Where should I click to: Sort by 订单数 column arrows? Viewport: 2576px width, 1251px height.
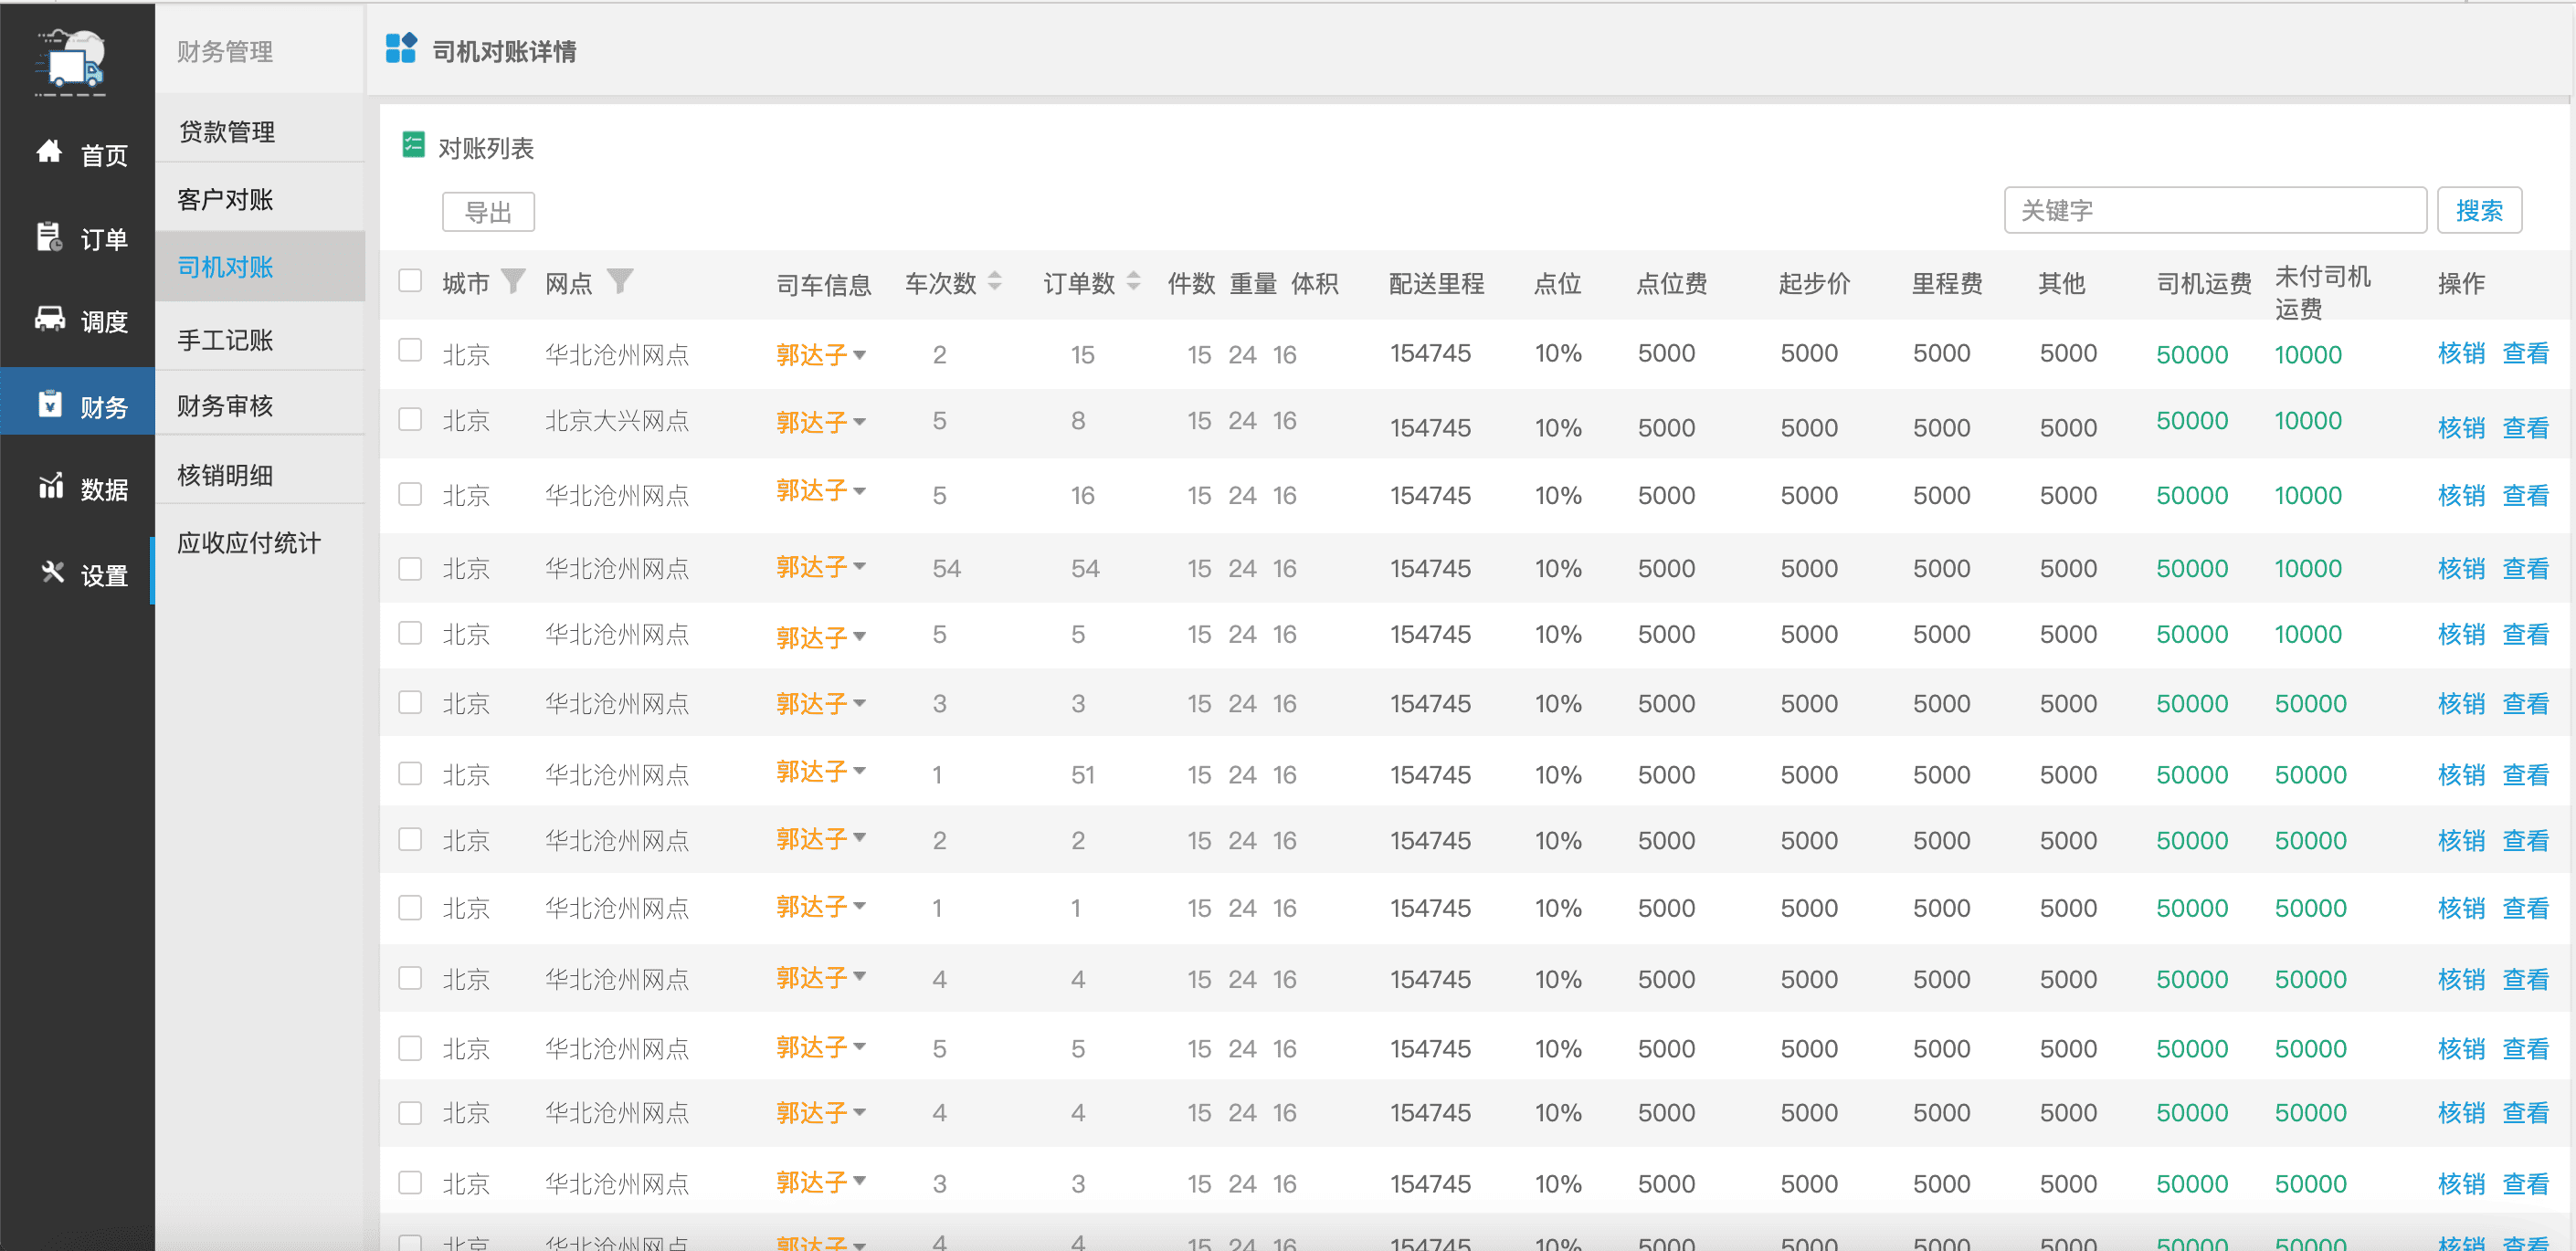(1133, 282)
